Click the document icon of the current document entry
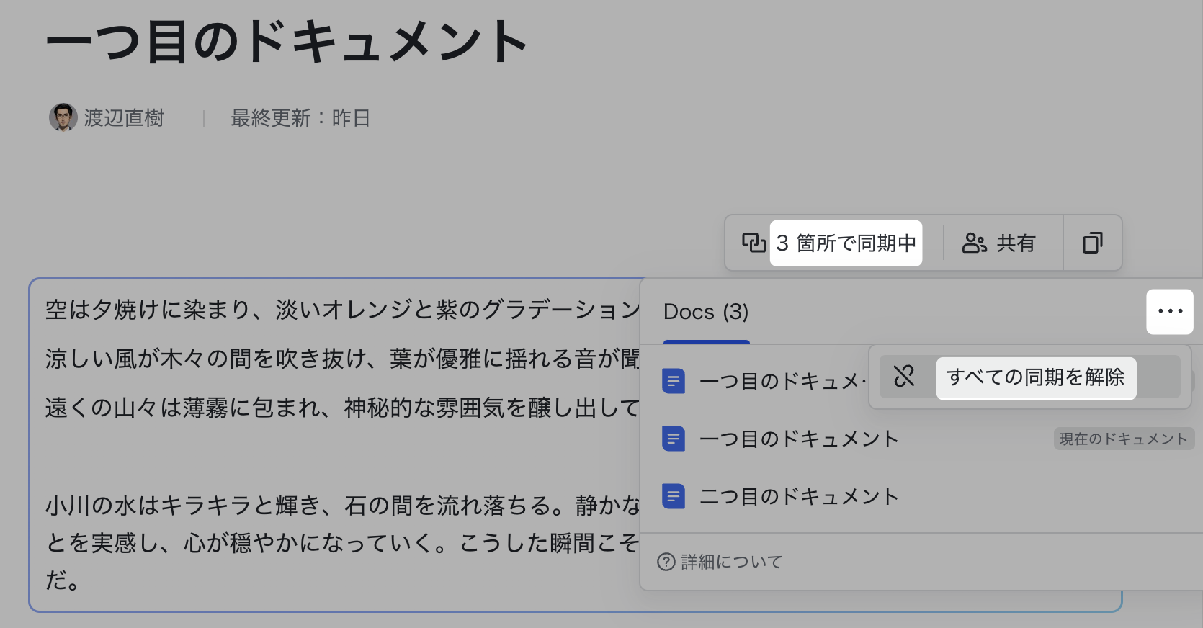Viewport: 1203px width, 628px height. click(674, 439)
